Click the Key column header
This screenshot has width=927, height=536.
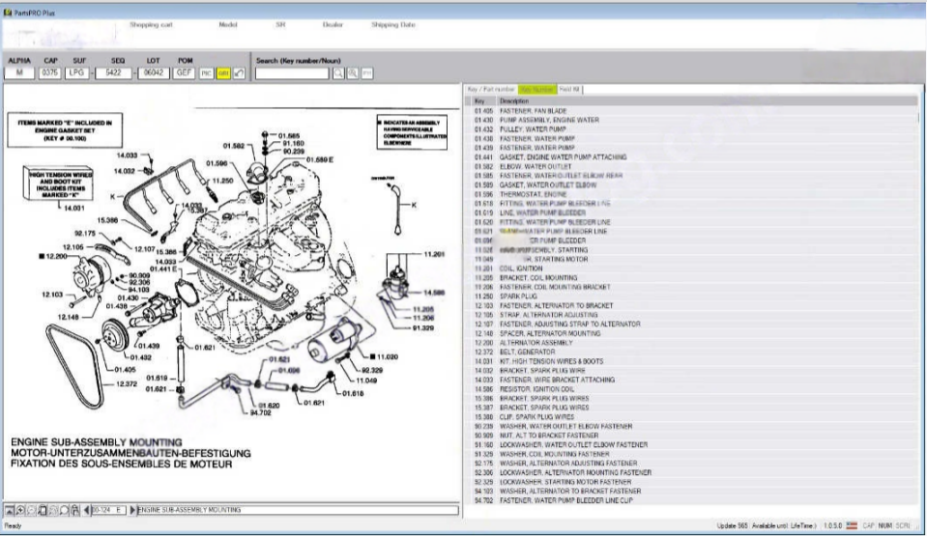479,100
